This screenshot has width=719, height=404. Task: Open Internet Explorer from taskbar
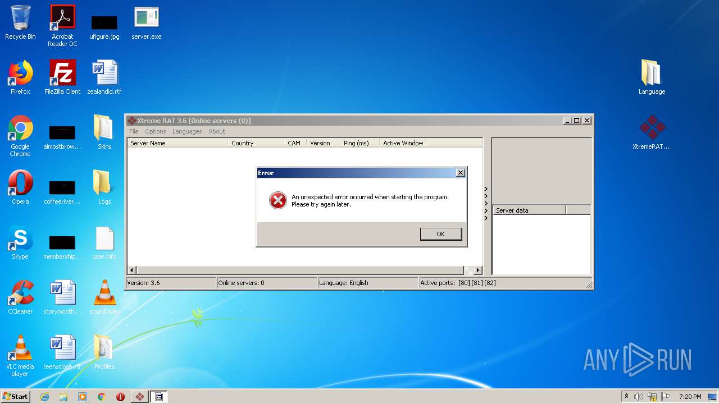pos(44,397)
